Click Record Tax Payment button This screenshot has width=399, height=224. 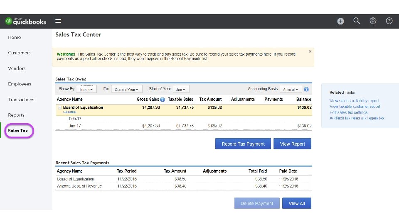[243, 144]
